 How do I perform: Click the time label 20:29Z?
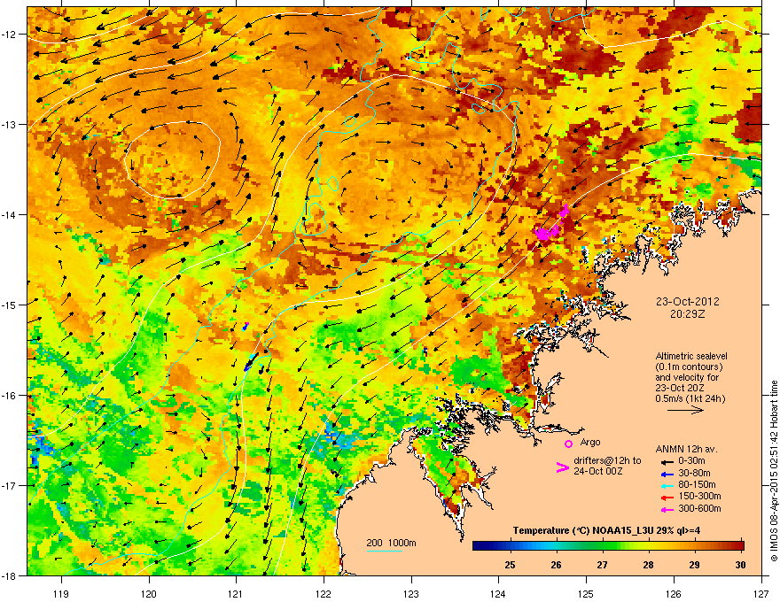pos(687,314)
